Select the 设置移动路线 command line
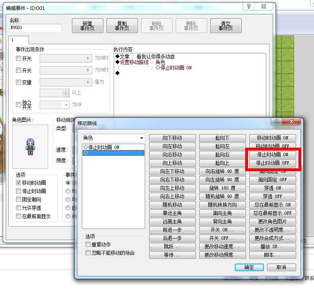 point(140,63)
